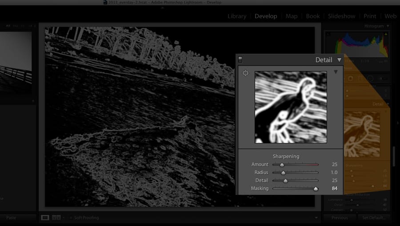Click the detail zoom target picker icon

[x=245, y=73]
